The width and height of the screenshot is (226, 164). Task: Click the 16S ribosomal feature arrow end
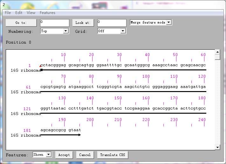(x=79, y=135)
